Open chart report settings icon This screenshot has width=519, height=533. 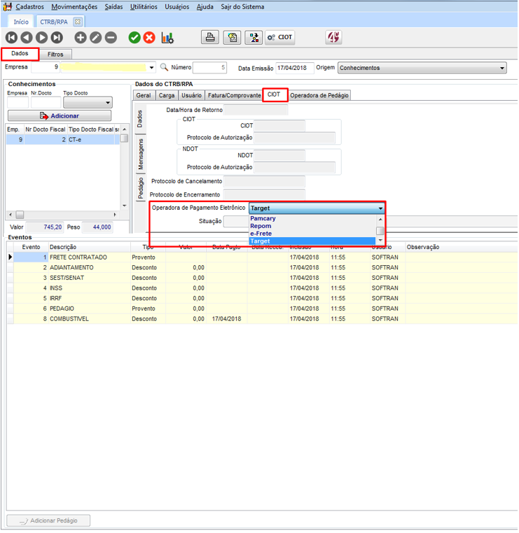point(167,38)
